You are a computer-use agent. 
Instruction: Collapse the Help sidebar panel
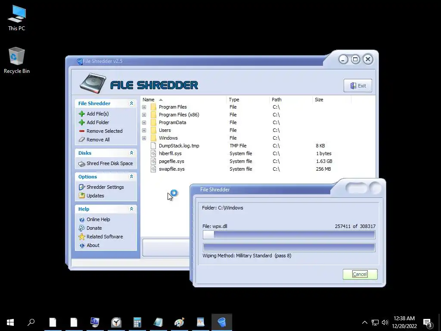[x=131, y=209]
